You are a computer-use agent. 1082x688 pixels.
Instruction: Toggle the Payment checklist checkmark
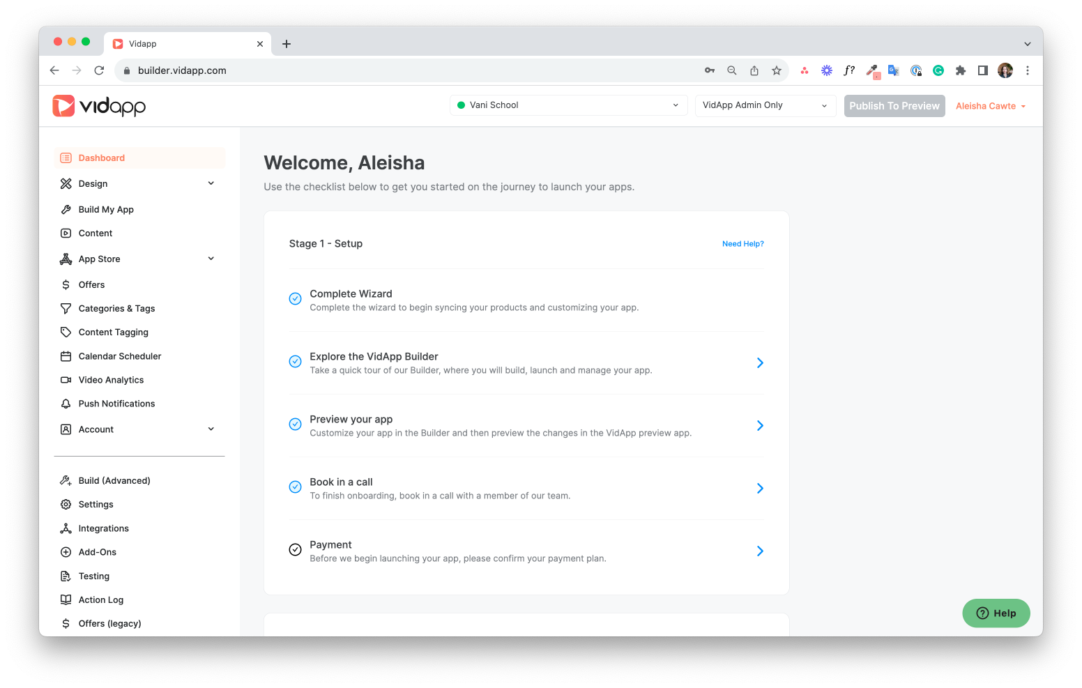pyautogui.click(x=295, y=550)
